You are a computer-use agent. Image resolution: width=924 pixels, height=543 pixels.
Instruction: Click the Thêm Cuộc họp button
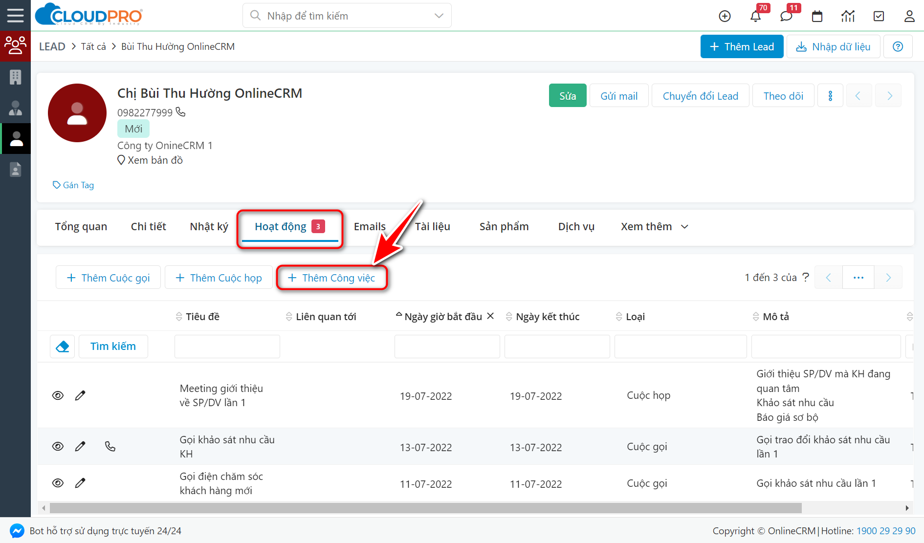[219, 278]
